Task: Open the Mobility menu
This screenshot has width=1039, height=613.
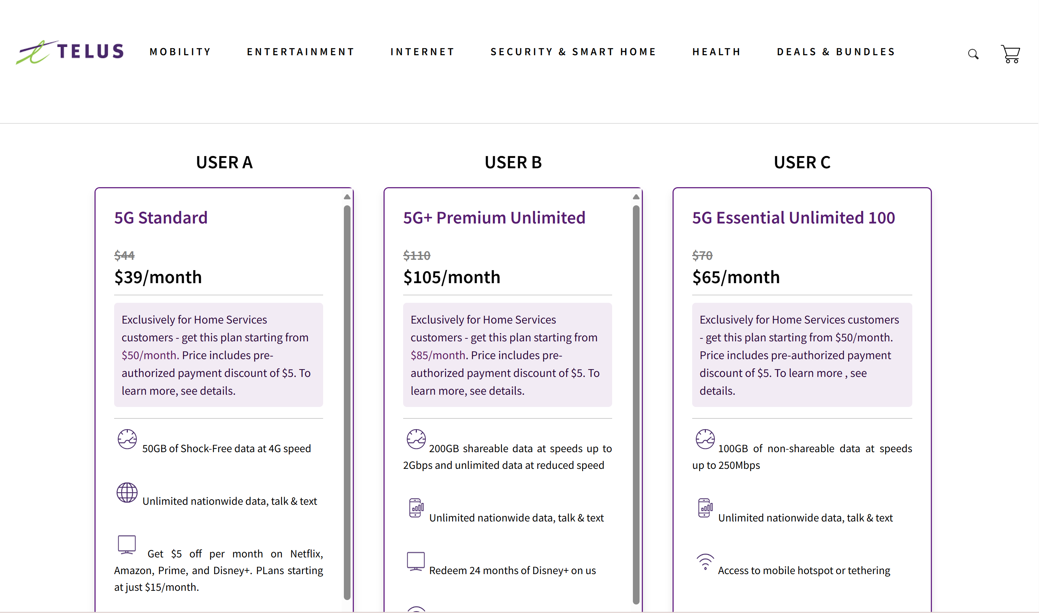Action: [x=180, y=52]
